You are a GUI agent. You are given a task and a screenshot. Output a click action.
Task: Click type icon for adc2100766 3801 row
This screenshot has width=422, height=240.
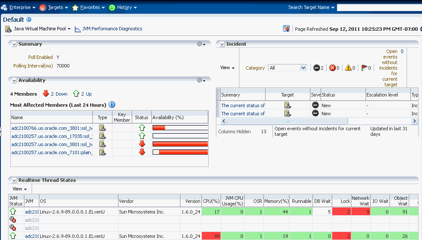tap(102, 128)
